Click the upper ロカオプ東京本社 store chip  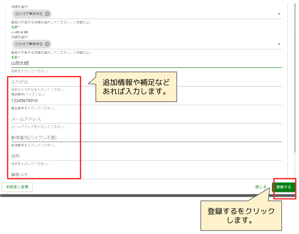(x=32, y=14)
